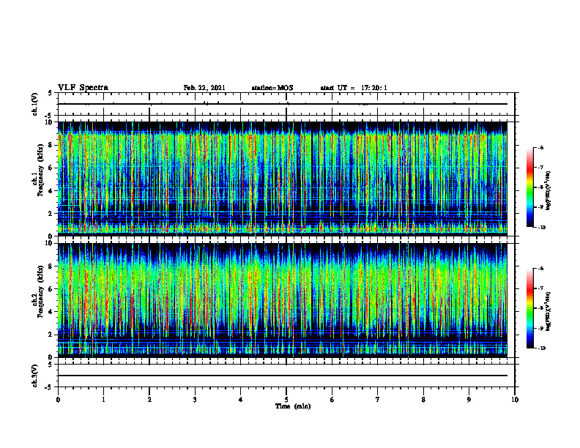Click the 2 kHz tick on ch.1 frequency axis
580x448 pixels.
coord(52,214)
